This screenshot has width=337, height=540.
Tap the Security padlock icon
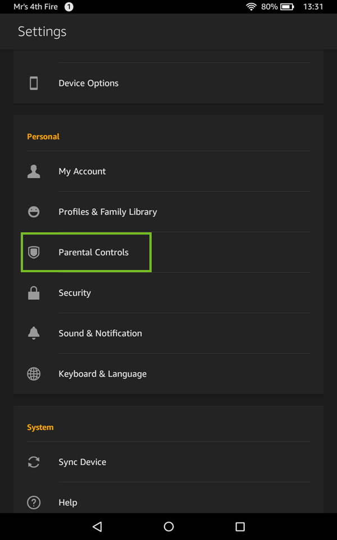pos(34,292)
